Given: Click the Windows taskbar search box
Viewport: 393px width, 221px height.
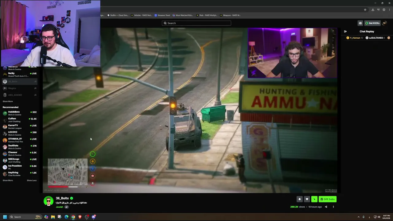Looking at the screenshot, I should coord(25,217).
